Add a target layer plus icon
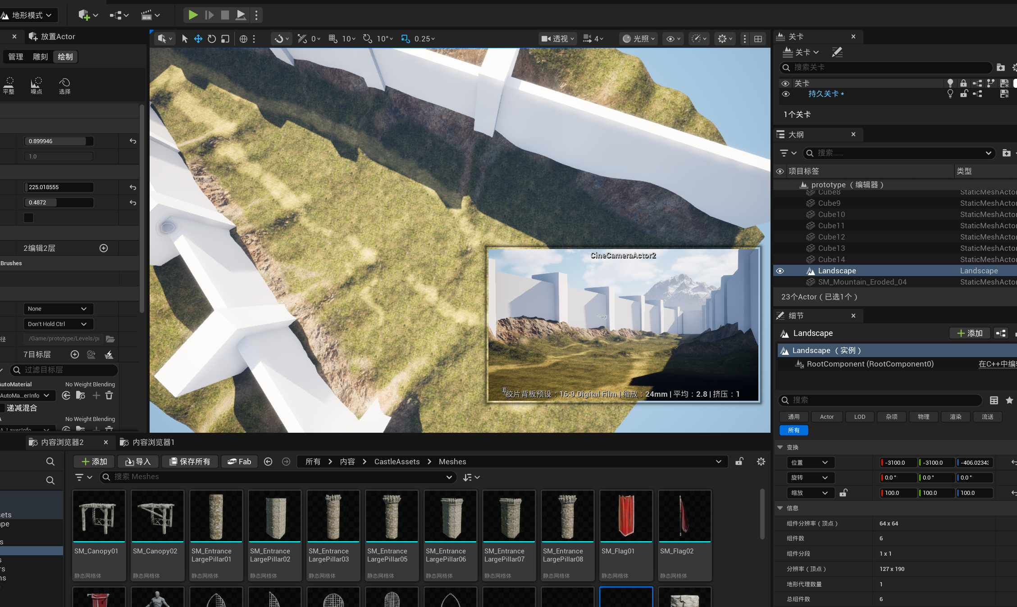The image size is (1017, 607). pyautogui.click(x=75, y=354)
